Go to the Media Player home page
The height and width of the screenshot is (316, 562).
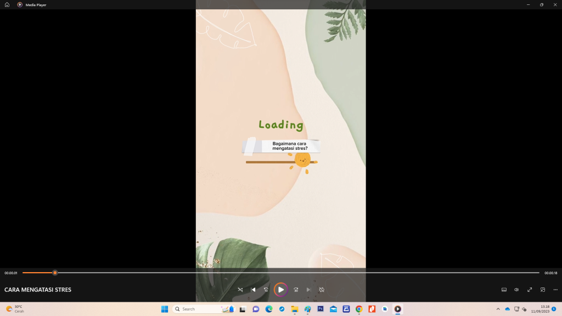click(x=7, y=4)
